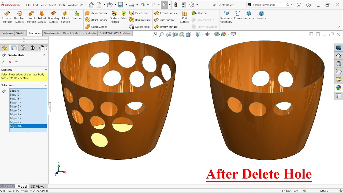This screenshot has width=343, height=193.
Task: Open the Hide/Show Items dropdown arrow
Action: [x=212, y=34]
